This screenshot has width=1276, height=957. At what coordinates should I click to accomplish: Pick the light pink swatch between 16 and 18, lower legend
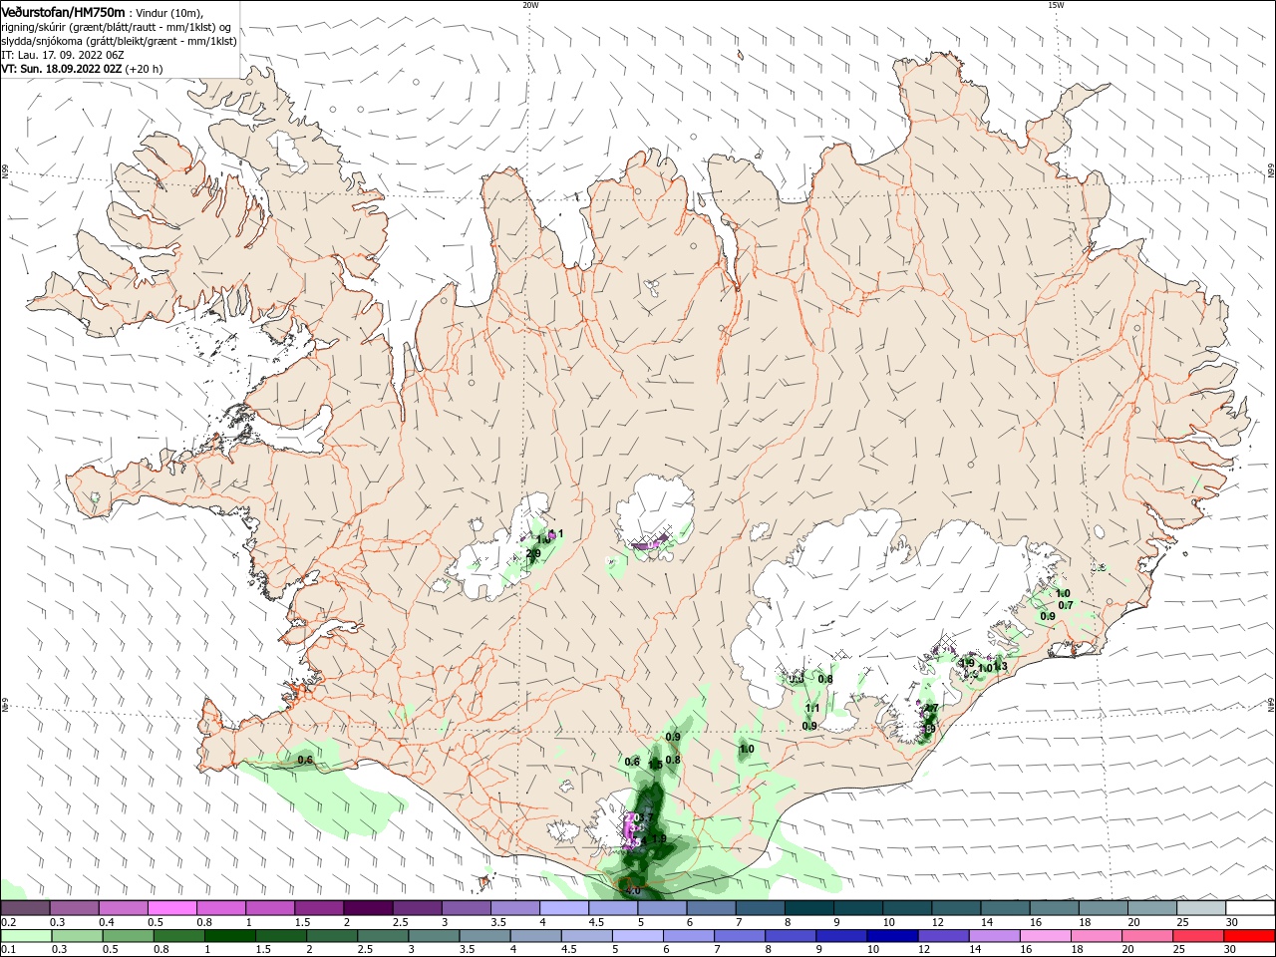click(1045, 936)
